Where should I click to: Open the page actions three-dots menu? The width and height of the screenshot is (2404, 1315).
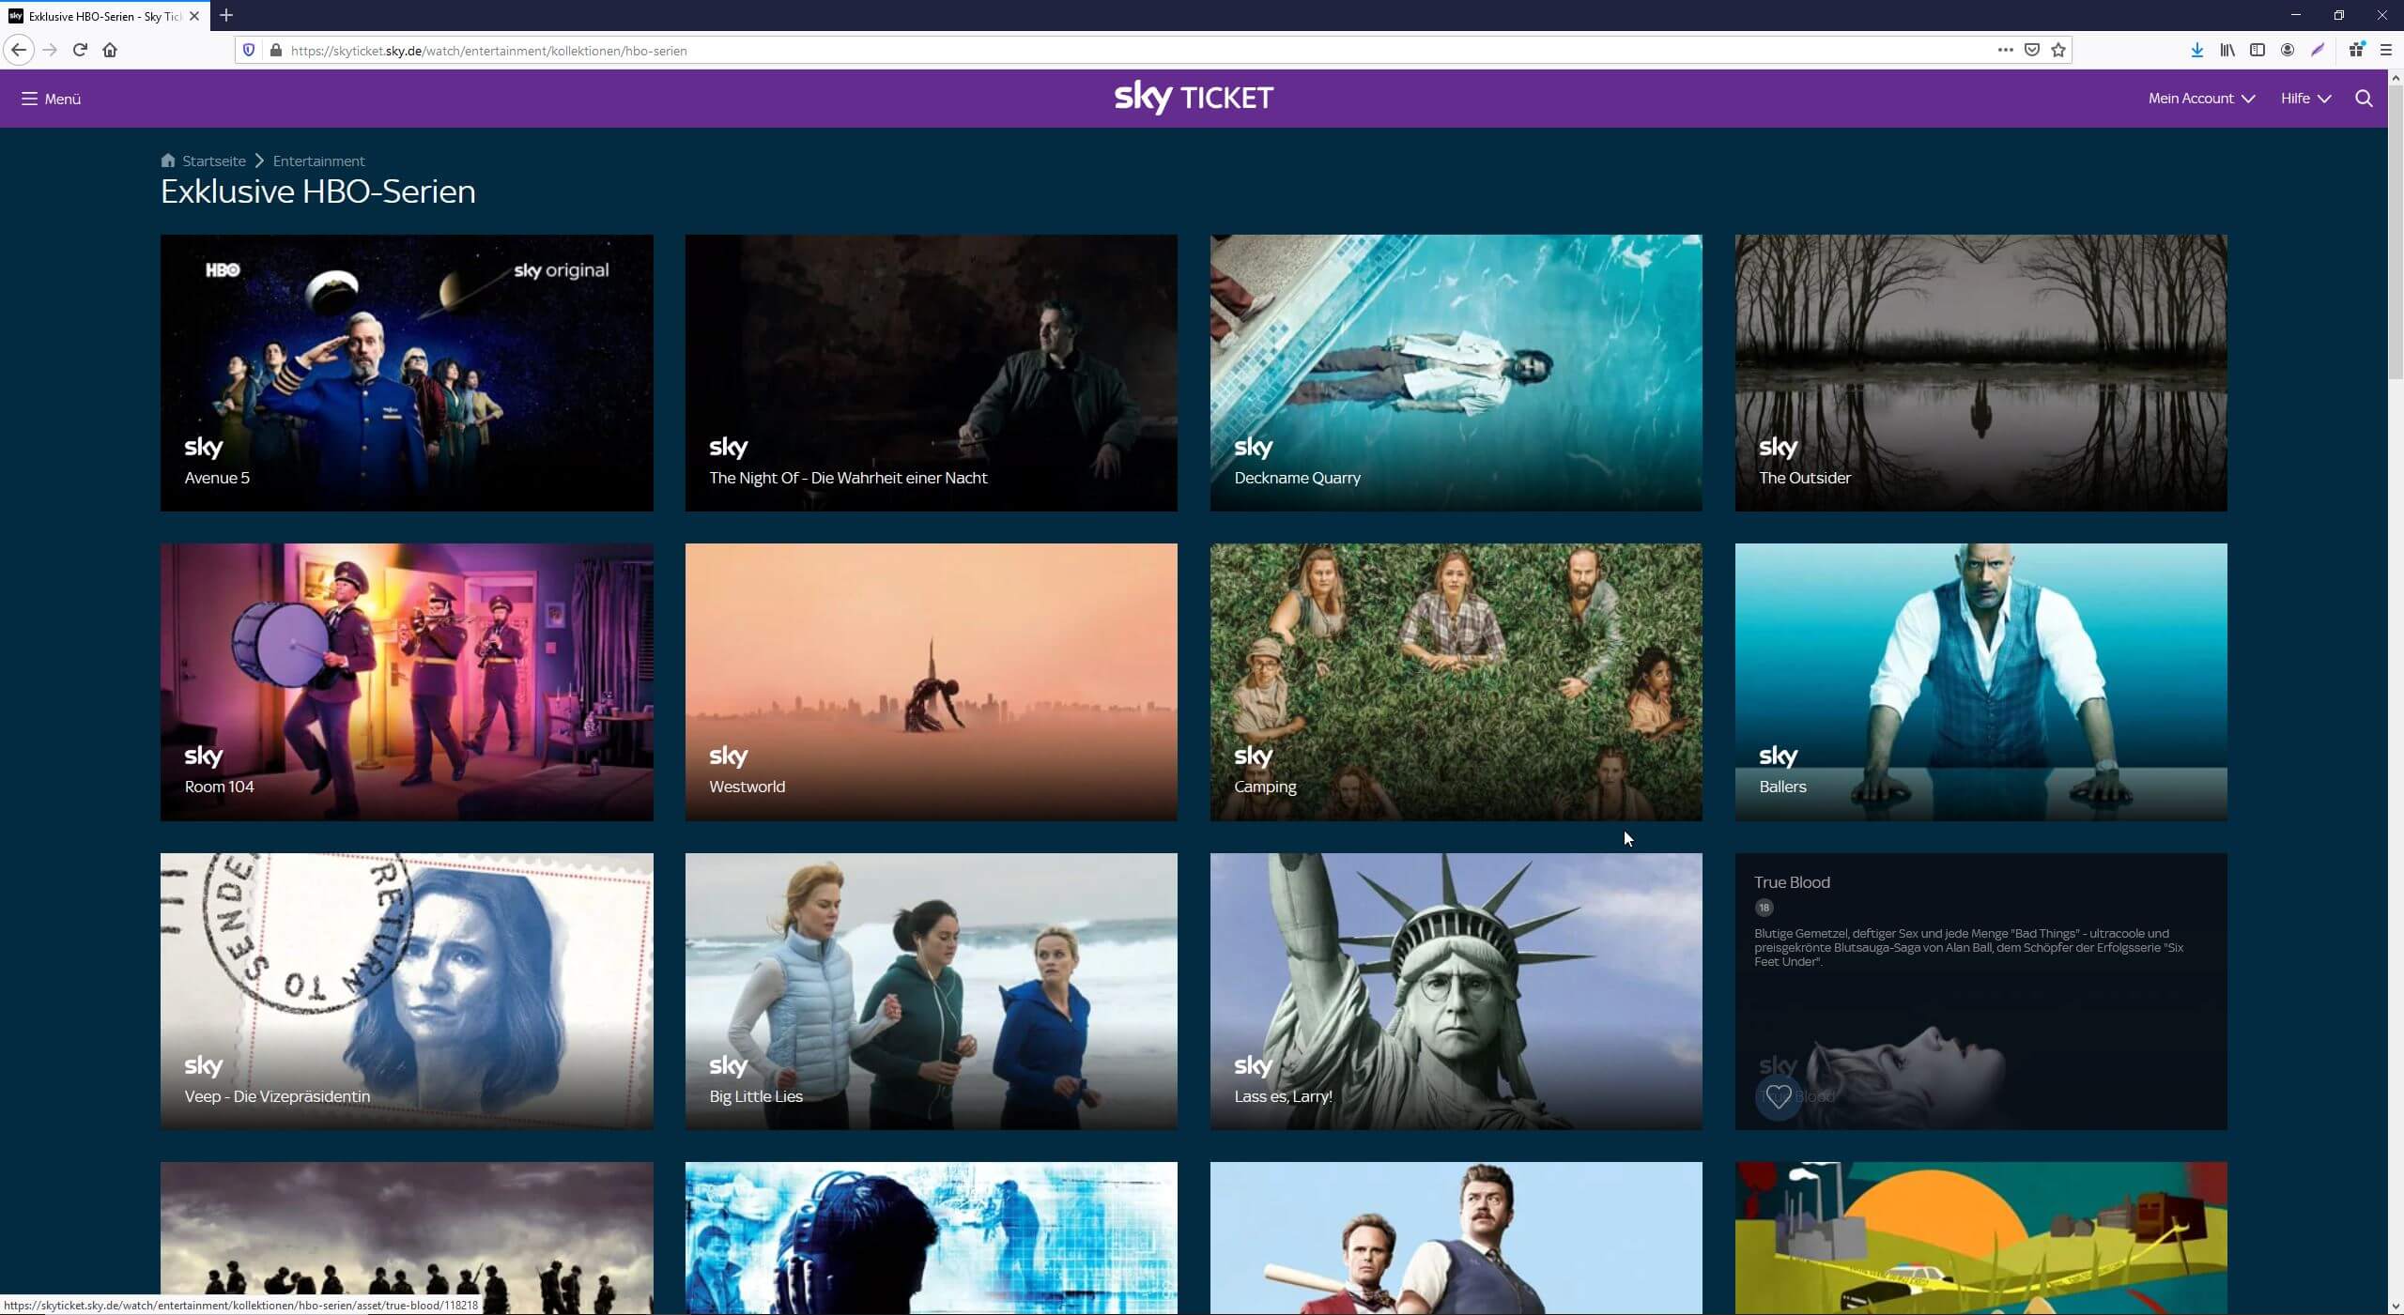click(2005, 50)
